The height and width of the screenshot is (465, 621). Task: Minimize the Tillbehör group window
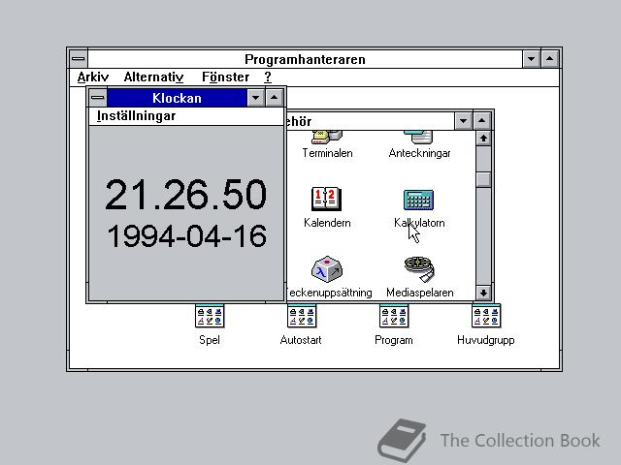point(464,121)
